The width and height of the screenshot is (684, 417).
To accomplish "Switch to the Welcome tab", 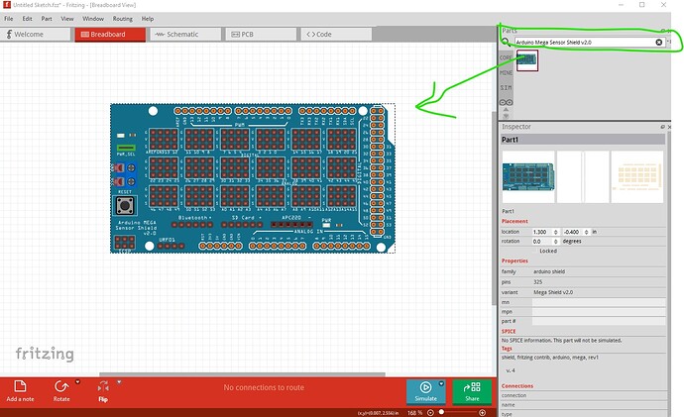I will point(36,34).
